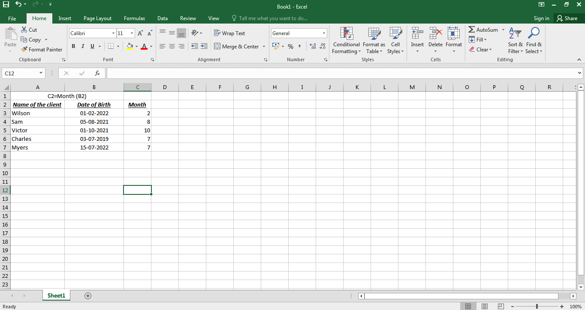Click the formula bar input field
The width and height of the screenshot is (585, 310).
(x=342, y=73)
